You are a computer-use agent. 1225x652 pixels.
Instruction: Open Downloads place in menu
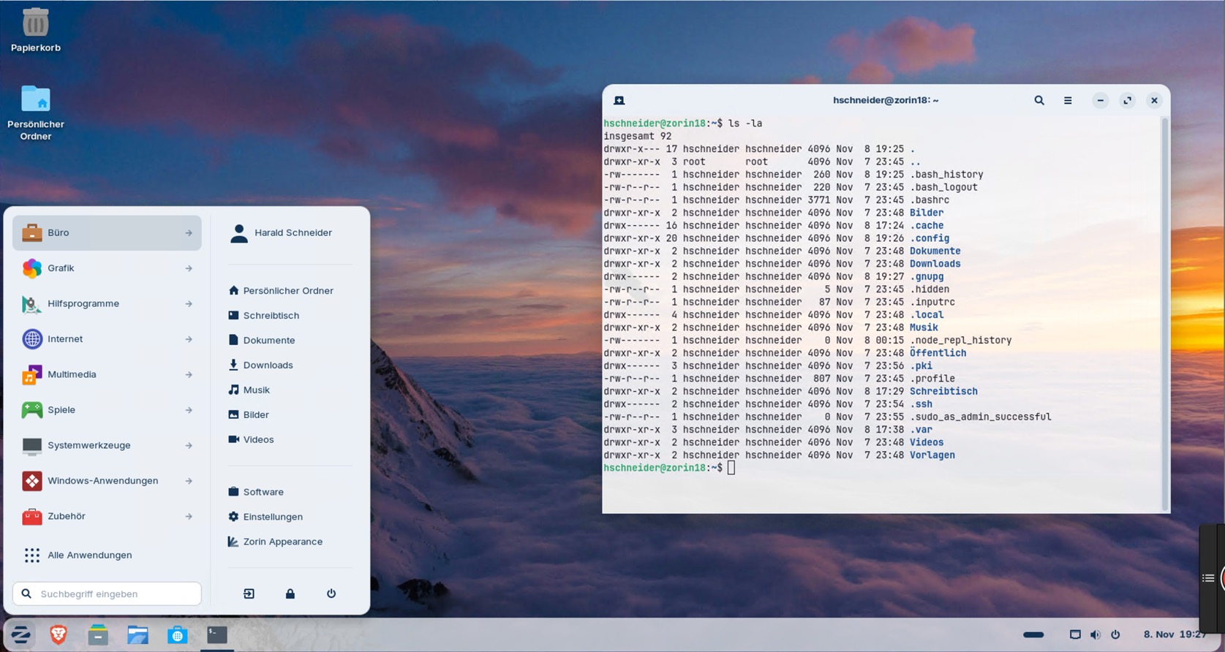point(260,365)
